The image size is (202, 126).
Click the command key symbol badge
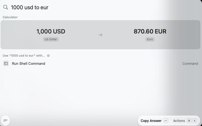[189, 121]
